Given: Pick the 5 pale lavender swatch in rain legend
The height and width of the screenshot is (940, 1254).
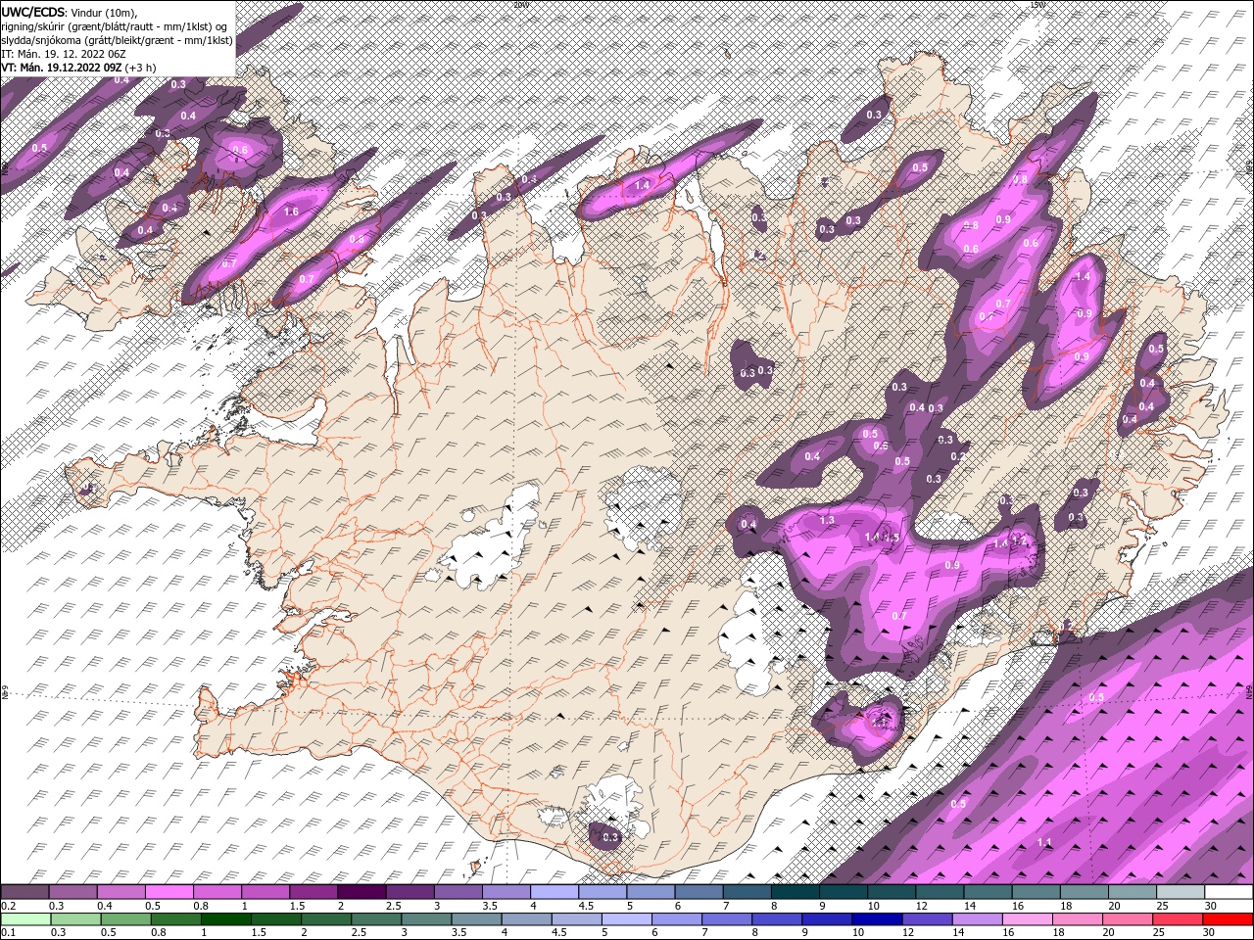Looking at the screenshot, I should pyautogui.click(x=626, y=919).
